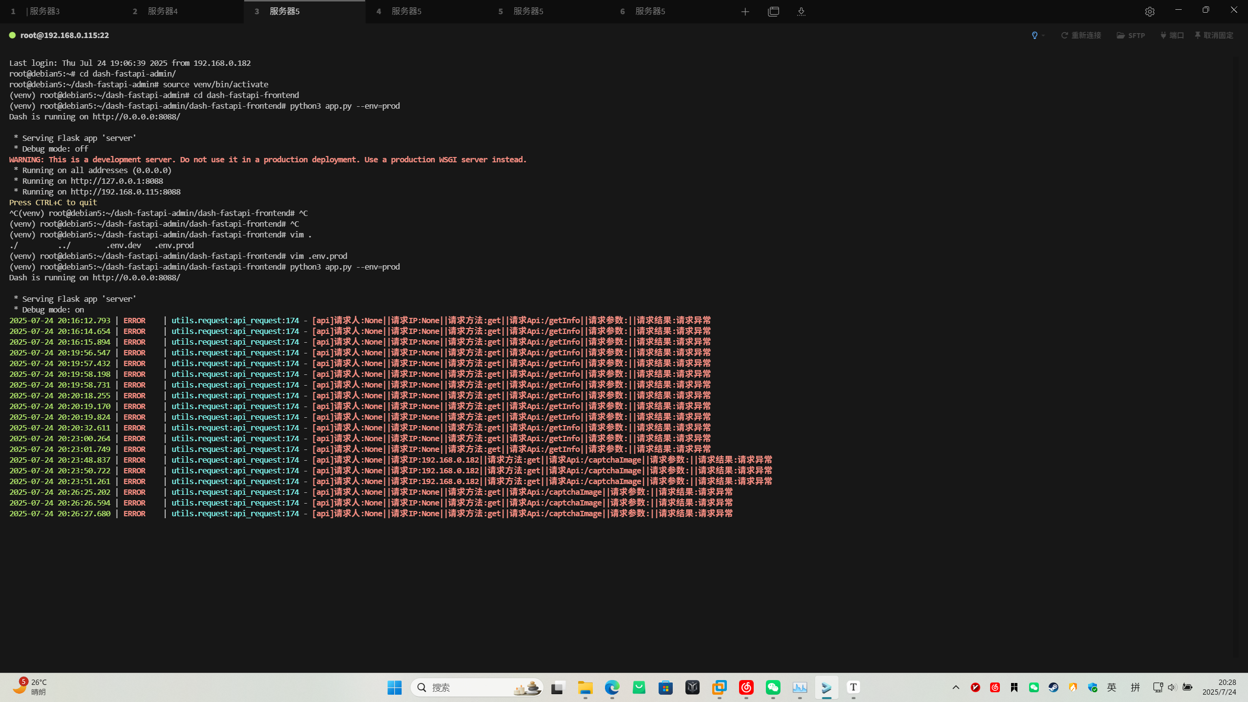Image resolution: width=1248 pixels, height=702 pixels.
Task: Open the SFTP file browser button
Action: 1131,35
